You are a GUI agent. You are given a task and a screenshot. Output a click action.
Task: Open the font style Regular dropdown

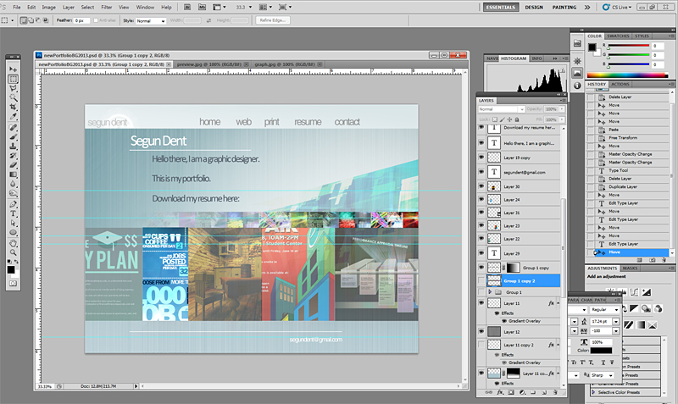click(x=604, y=310)
